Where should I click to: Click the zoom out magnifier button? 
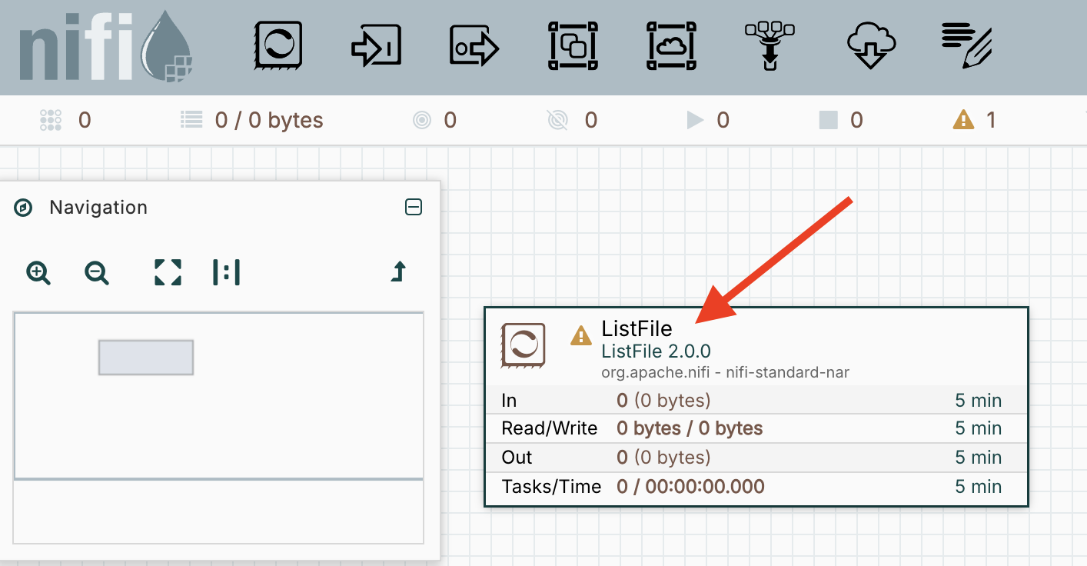coord(97,272)
